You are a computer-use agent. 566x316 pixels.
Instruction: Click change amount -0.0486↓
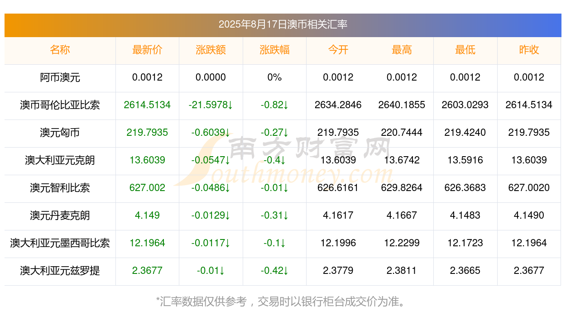tap(211, 188)
